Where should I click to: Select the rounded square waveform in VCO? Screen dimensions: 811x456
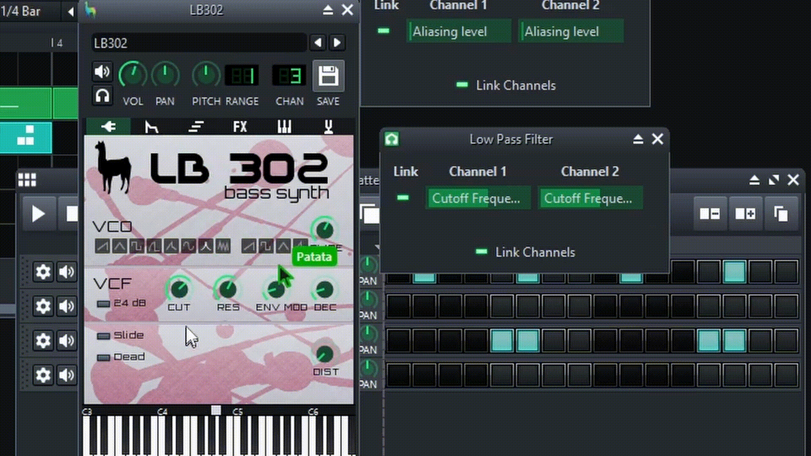click(154, 246)
